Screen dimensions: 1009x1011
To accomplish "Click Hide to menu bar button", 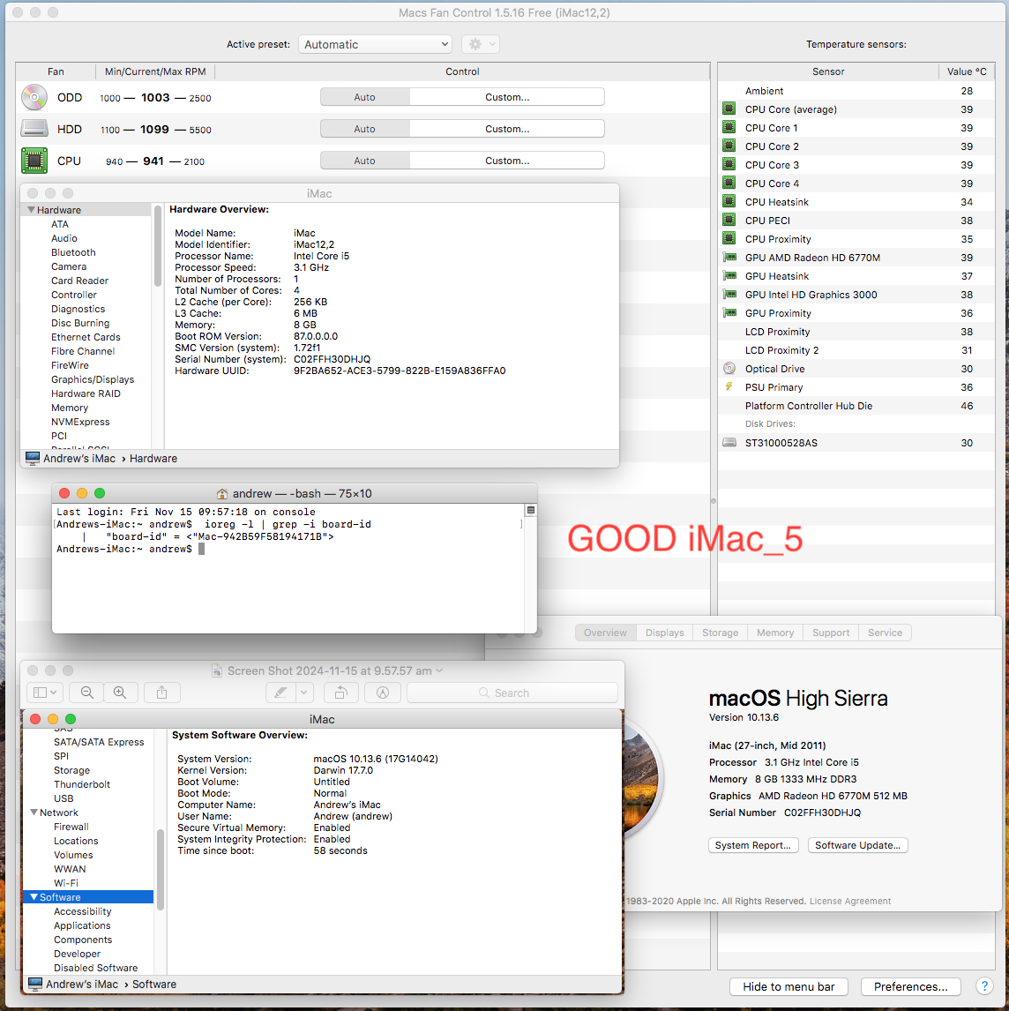I will (789, 986).
